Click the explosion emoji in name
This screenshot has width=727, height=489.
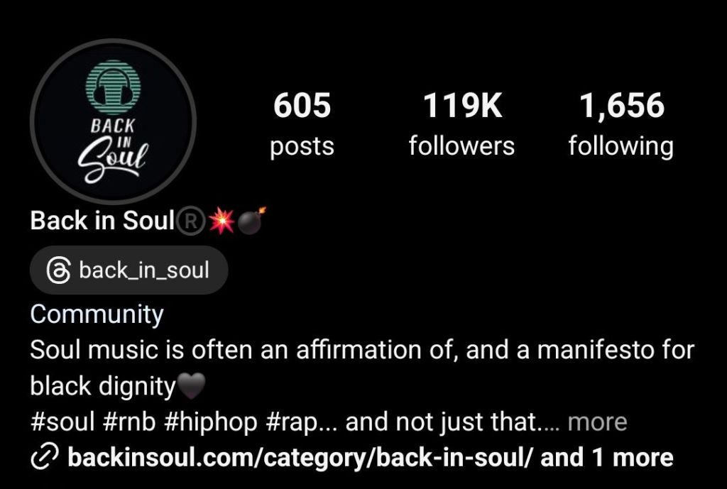tap(222, 220)
